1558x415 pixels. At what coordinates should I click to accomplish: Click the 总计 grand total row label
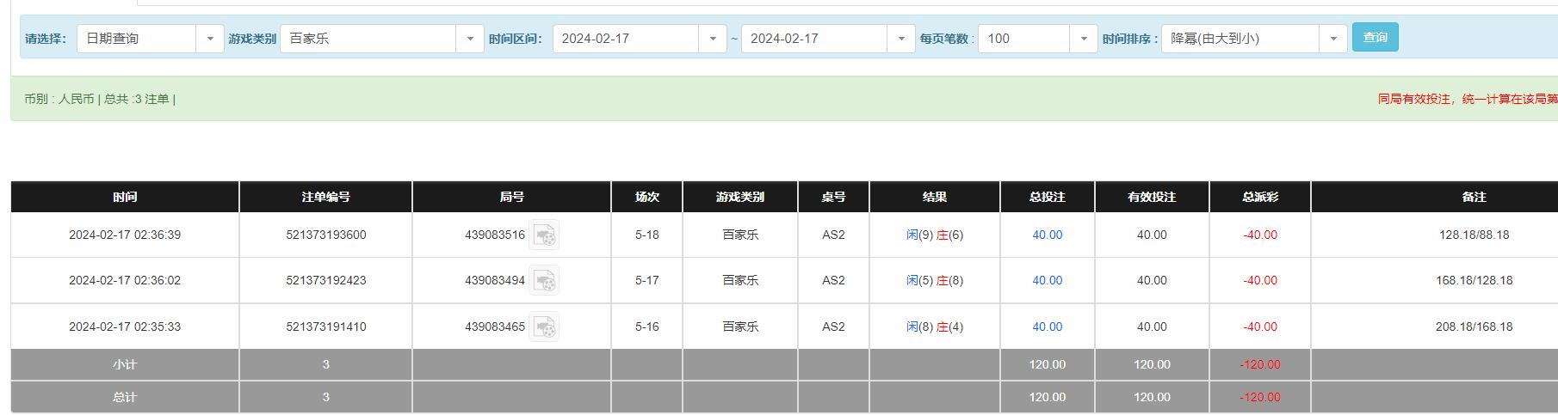click(125, 397)
